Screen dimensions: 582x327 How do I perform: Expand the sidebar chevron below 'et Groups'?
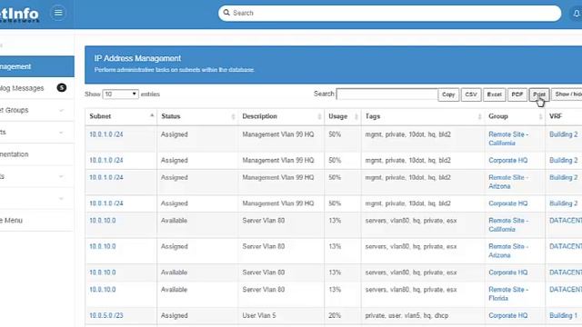61,133
